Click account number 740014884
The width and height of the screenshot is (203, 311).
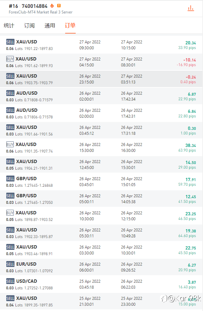coord(35,6)
